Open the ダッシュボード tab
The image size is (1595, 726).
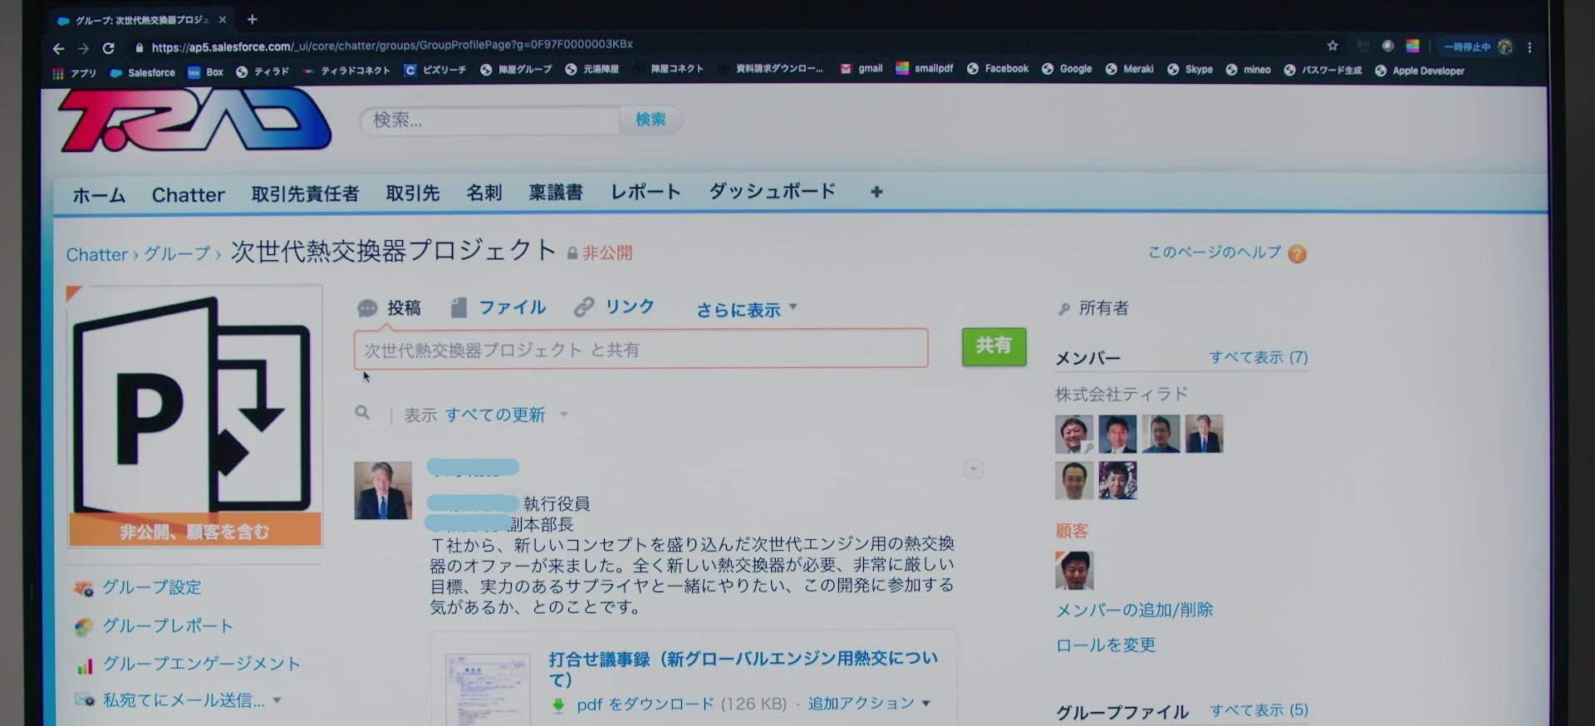tap(773, 191)
